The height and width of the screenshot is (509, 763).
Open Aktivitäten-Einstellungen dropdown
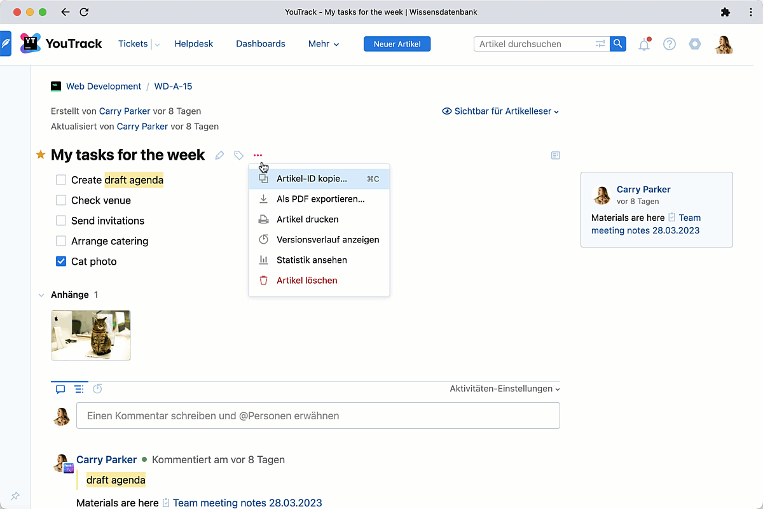504,389
